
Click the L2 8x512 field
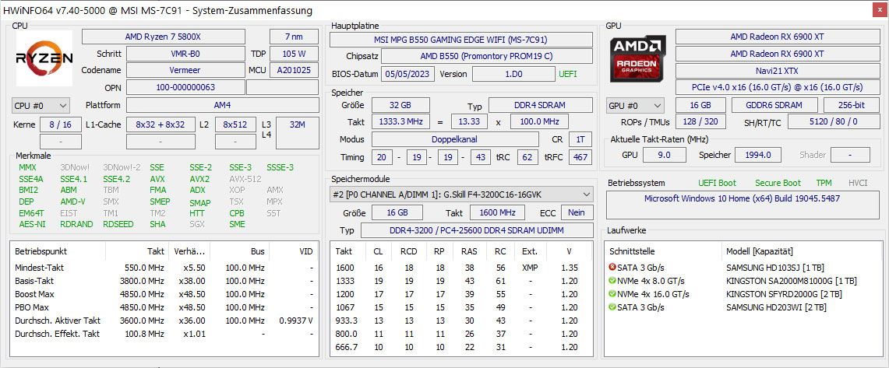(235, 124)
